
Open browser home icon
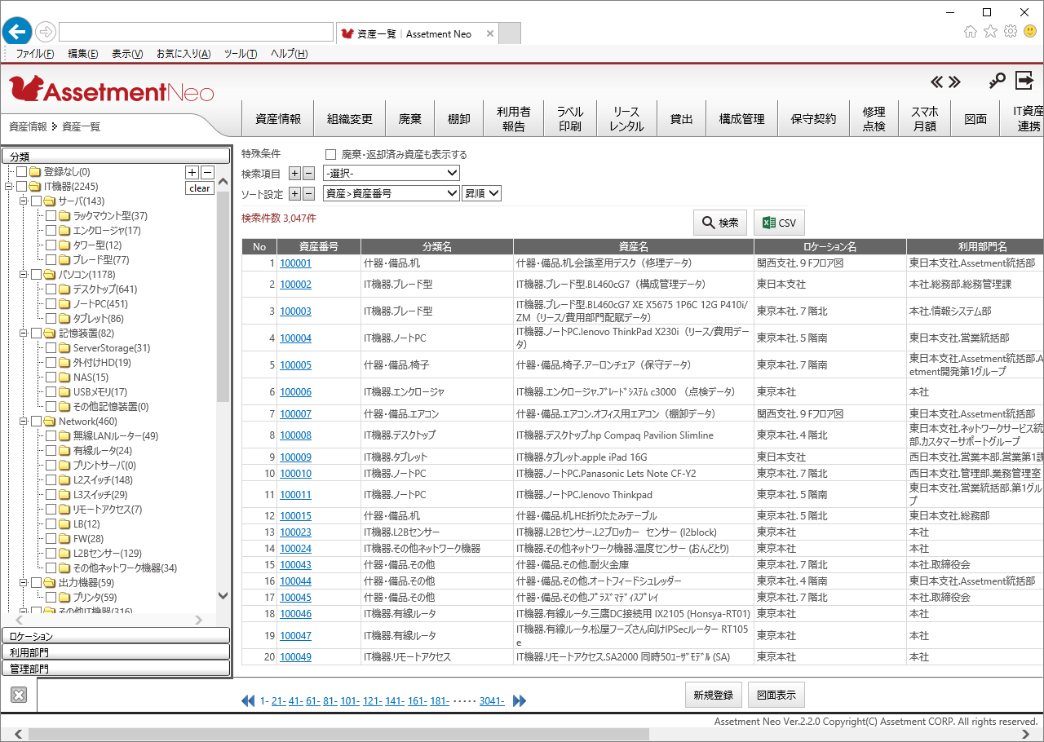[x=971, y=32]
